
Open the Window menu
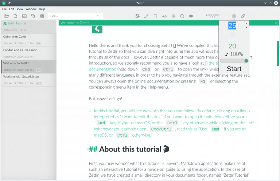(x=31, y=9)
